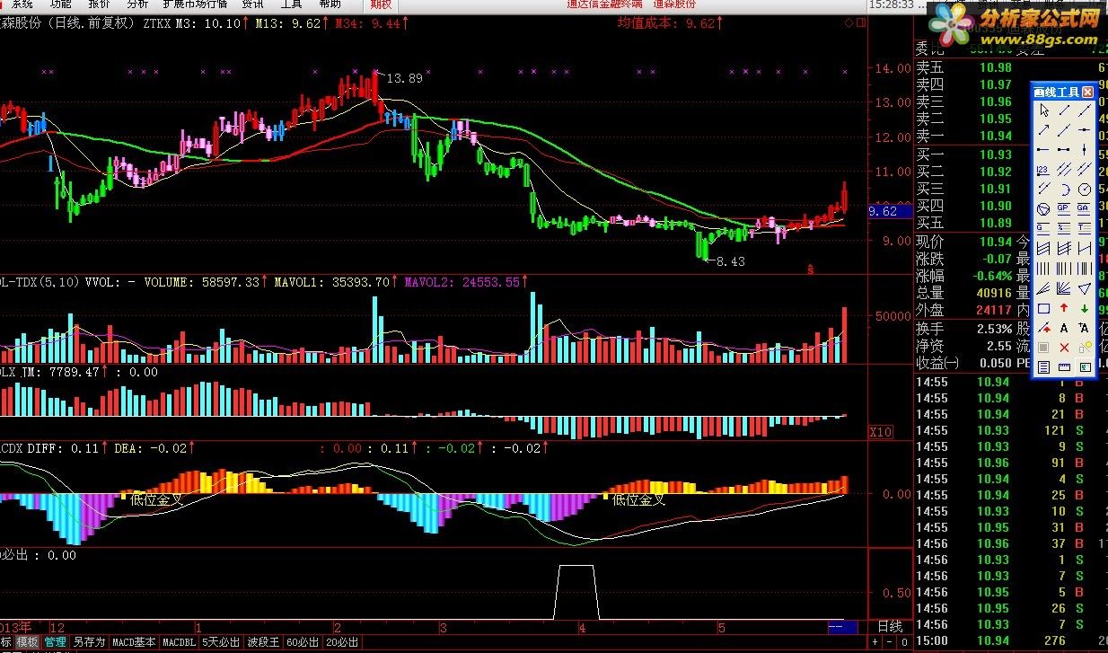Click the enclosed-circle polygon tool
Image resolution: width=1108 pixels, height=653 pixels.
point(1043,207)
